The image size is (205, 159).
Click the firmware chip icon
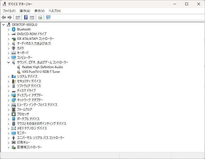(13, 109)
